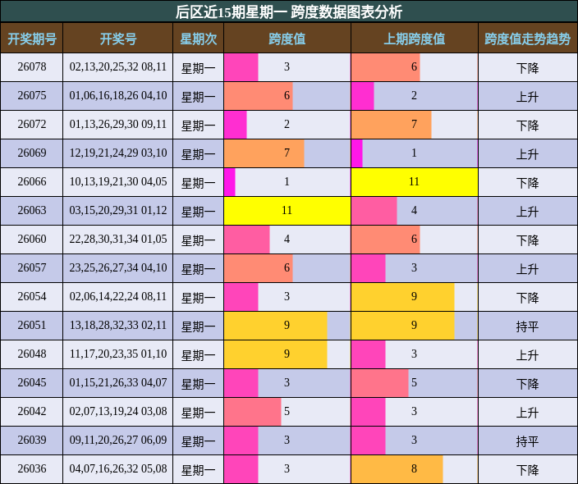Click draw numbers 22,28,30,31,34 01,05

click(118, 239)
